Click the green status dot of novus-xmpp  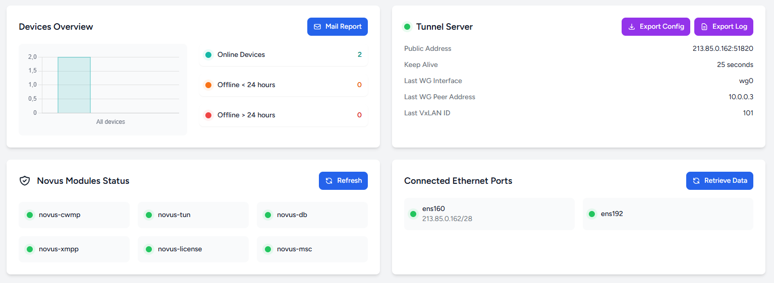30,249
